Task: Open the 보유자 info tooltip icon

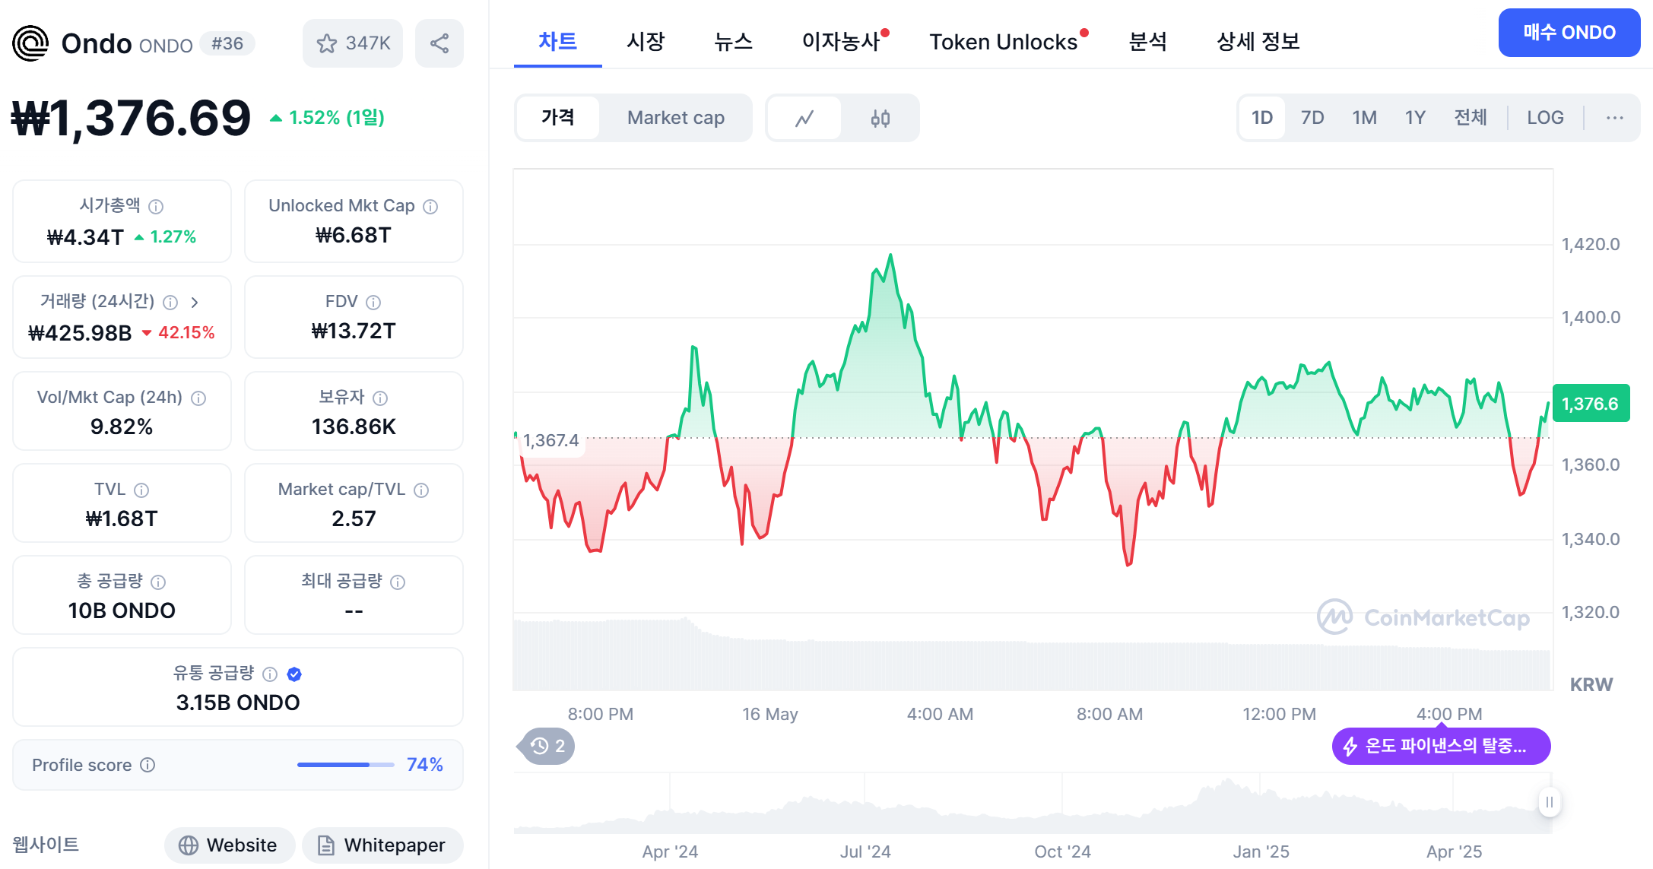Action: click(380, 398)
